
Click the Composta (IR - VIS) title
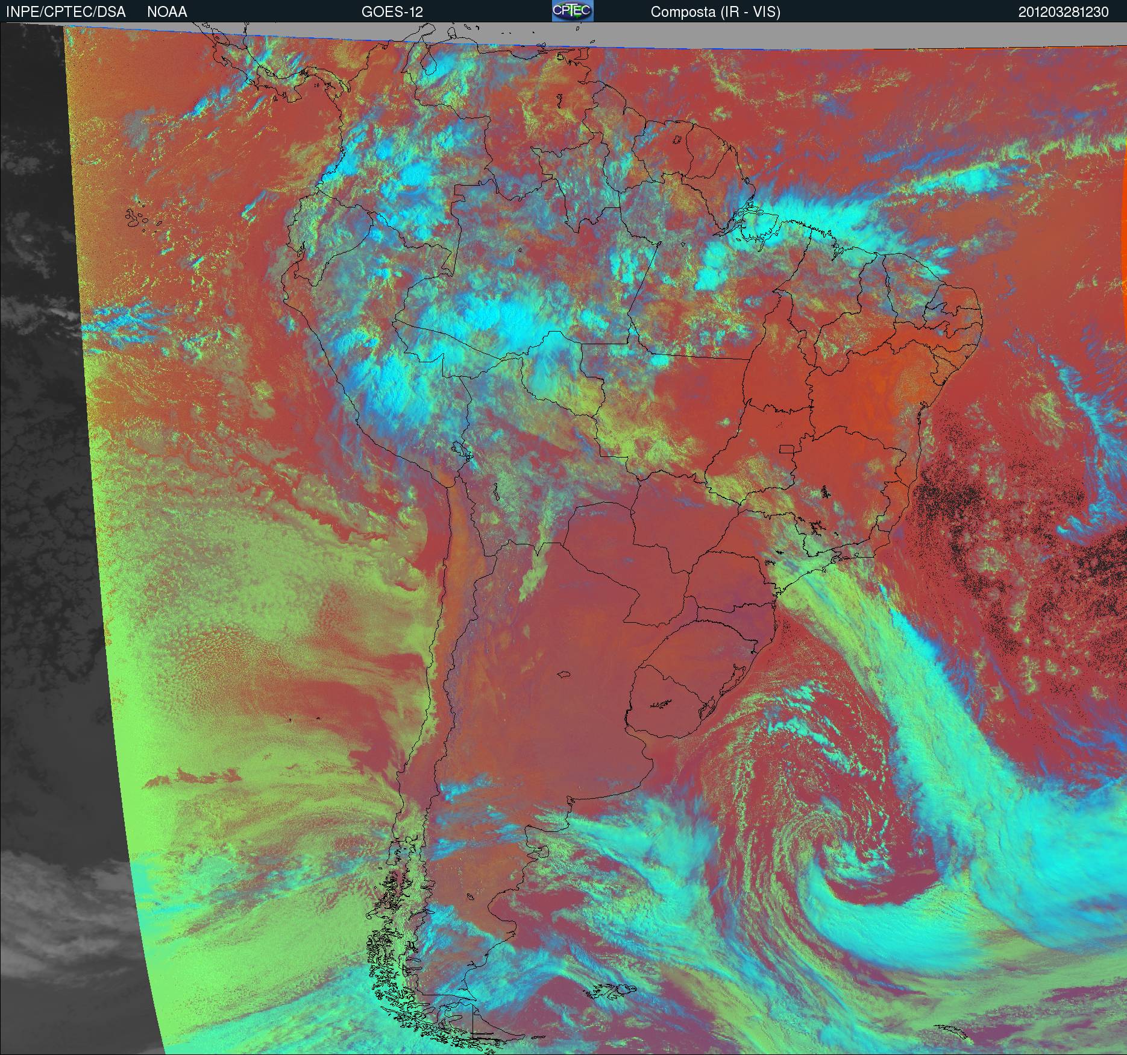pos(715,12)
